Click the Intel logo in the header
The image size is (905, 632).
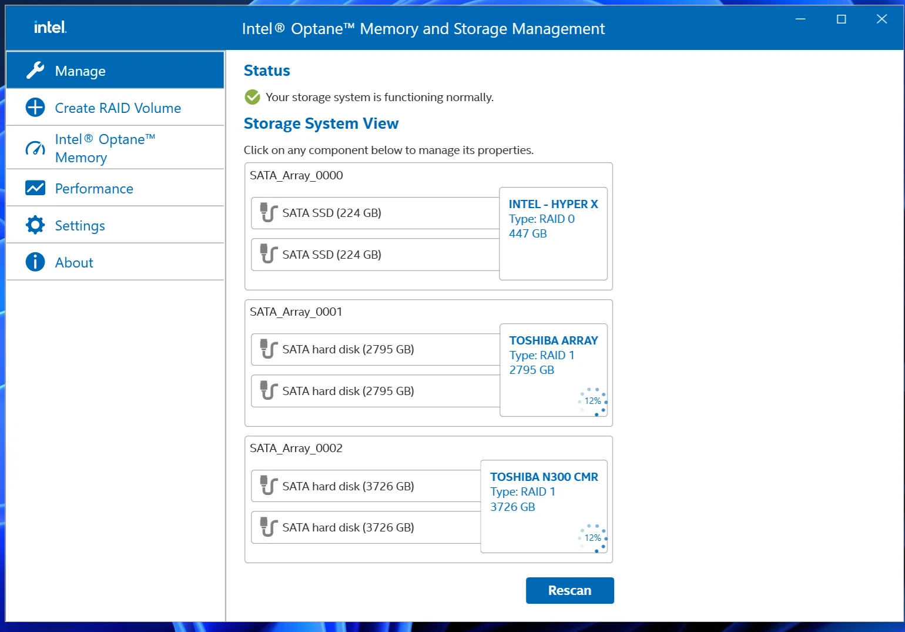(50, 27)
